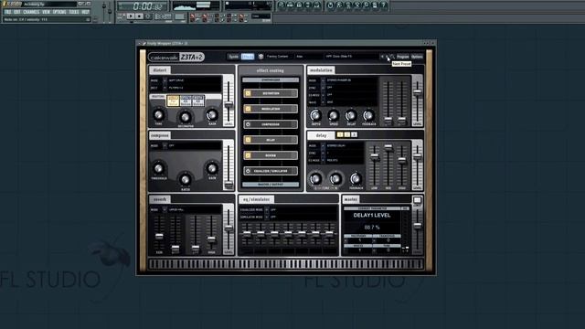Viewport: 585px width, 329px height.
Task: Click the Record button in FL Studio transport
Action: 148,16
